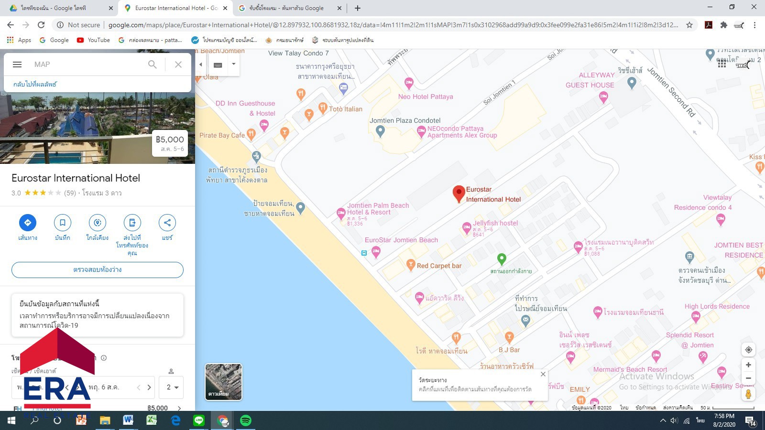Click the taskbar volume icon
The width and height of the screenshot is (765, 430).
tap(674, 420)
